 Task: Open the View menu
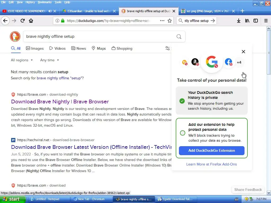click(20, 2)
